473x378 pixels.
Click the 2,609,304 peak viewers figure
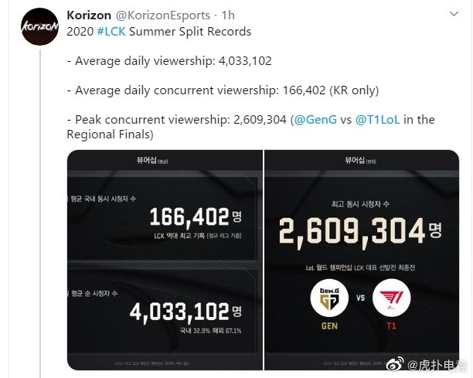pos(360,232)
